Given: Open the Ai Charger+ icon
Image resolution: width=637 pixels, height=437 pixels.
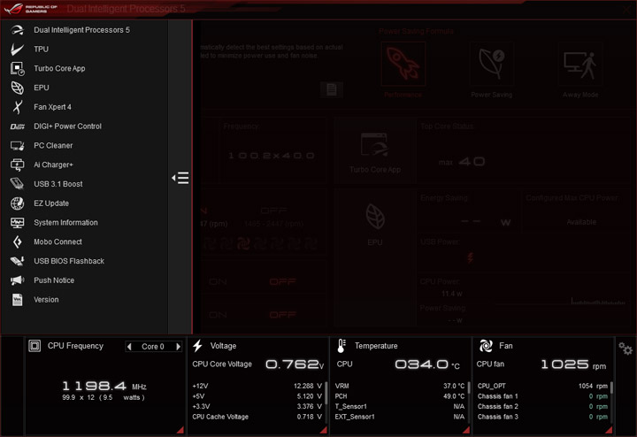Looking at the screenshot, I should (x=17, y=165).
